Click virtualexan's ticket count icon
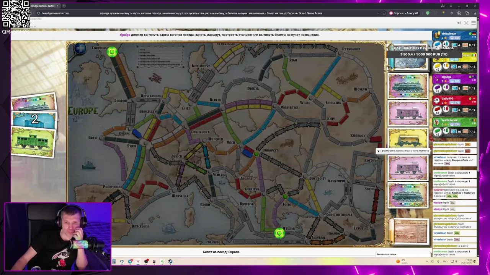 click(466, 45)
